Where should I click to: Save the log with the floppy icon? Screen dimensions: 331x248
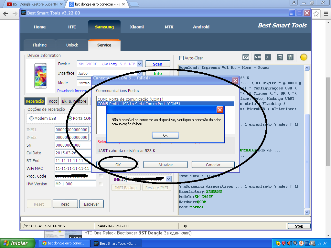click(x=280, y=57)
